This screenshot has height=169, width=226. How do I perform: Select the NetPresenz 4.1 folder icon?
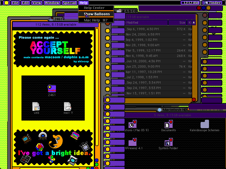point(132,142)
